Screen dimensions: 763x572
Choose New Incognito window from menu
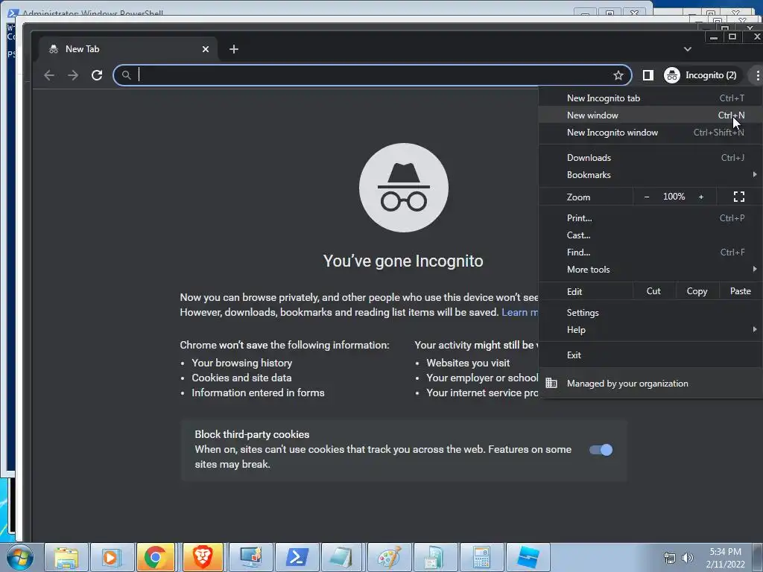(x=651, y=133)
